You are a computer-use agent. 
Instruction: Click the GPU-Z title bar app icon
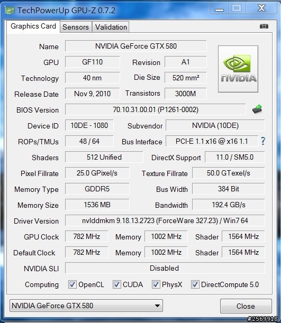pyautogui.click(x=10, y=10)
